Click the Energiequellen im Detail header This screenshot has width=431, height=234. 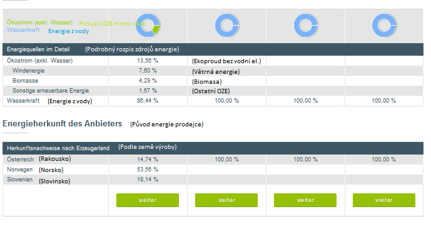pos(38,49)
